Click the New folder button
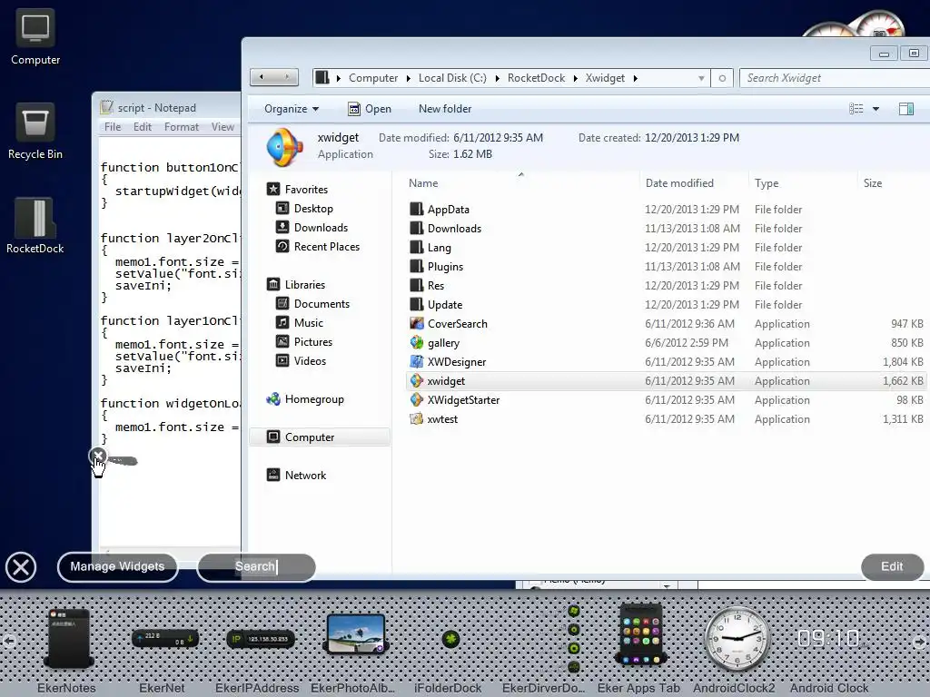 (x=445, y=109)
